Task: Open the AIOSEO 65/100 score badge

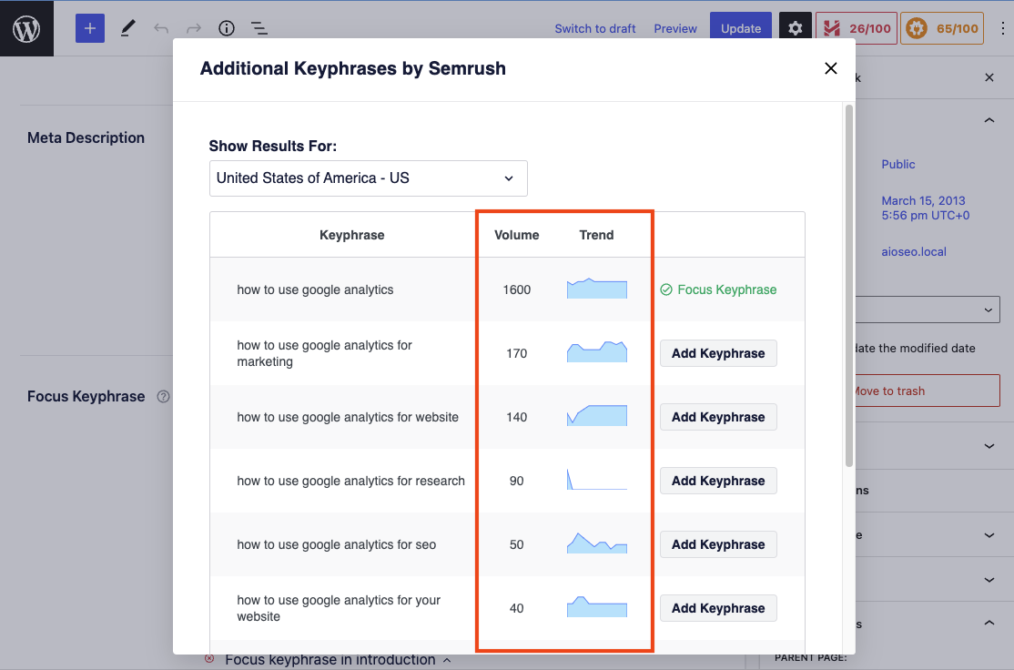Action: tap(942, 28)
